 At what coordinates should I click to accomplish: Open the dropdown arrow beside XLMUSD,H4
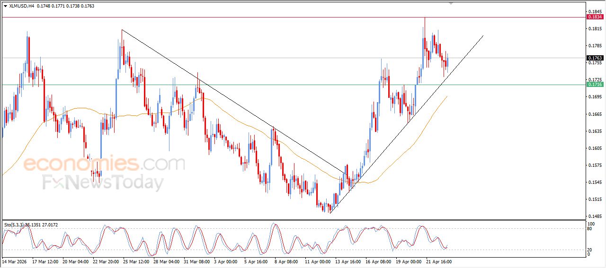coord(5,6)
